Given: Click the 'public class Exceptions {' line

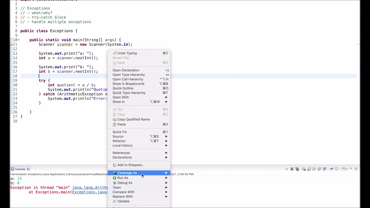Looking at the screenshot, I should tap(49, 31).
